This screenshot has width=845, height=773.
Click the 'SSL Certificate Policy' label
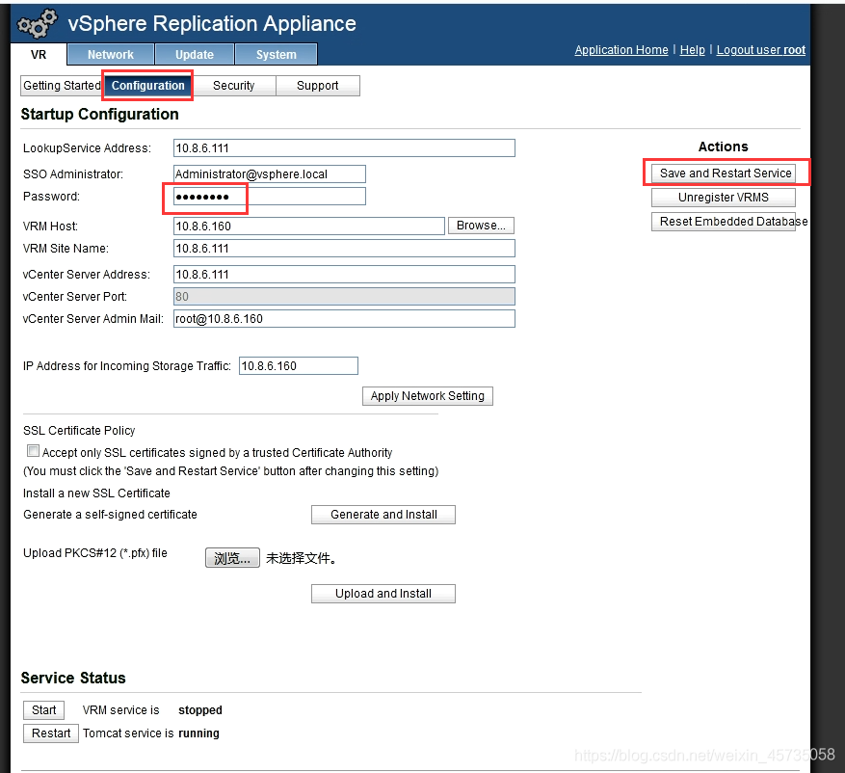(x=79, y=431)
